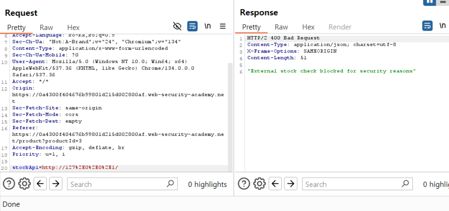Go to previous match in Request search
This screenshot has width=449, height=211.
[40, 183]
